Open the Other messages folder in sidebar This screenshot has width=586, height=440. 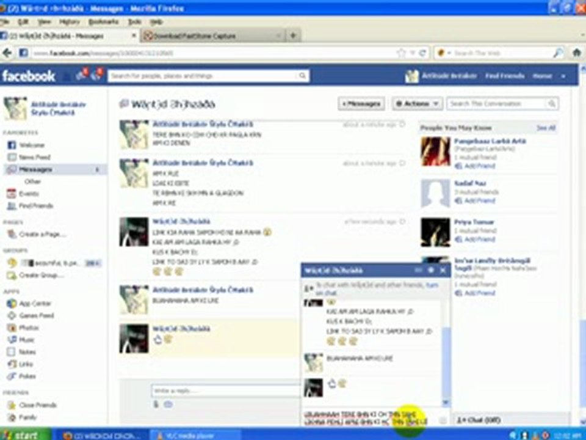pos(32,182)
